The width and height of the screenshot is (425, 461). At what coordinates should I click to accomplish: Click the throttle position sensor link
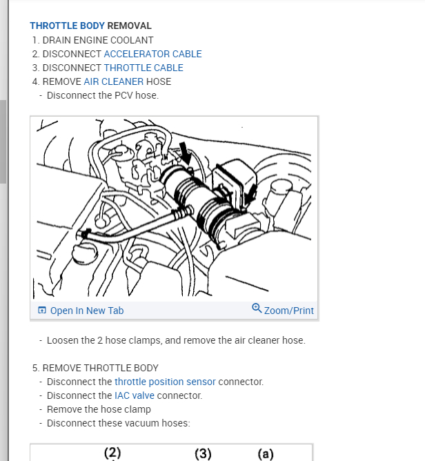(165, 382)
